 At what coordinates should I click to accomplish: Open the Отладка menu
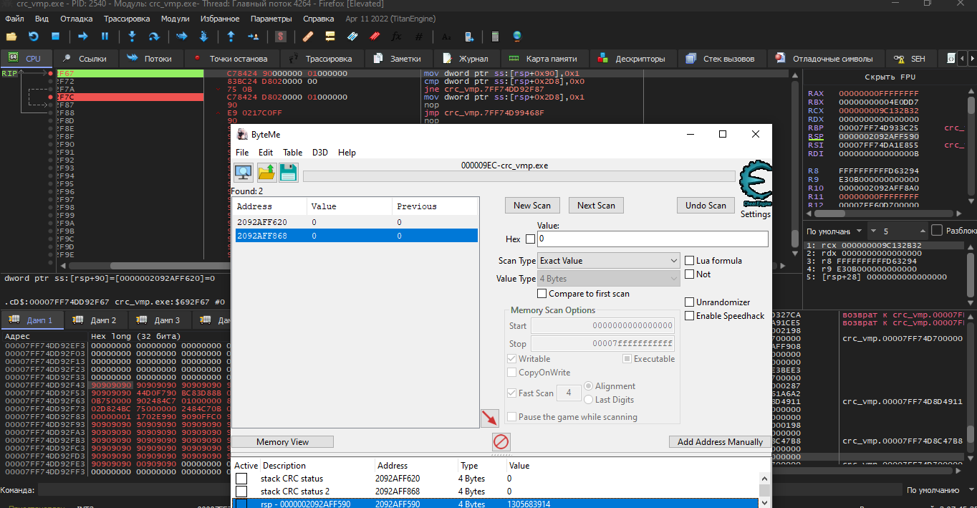76,19
